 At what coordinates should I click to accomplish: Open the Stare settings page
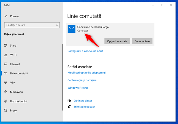coord(13,46)
